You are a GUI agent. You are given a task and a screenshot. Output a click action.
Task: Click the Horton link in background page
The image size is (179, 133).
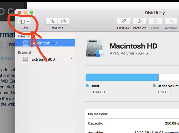[6, 58]
